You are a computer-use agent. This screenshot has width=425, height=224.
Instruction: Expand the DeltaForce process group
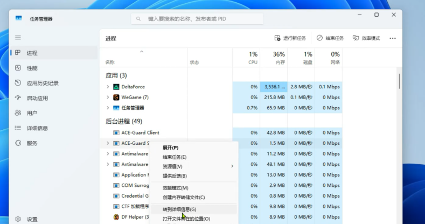click(108, 87)
